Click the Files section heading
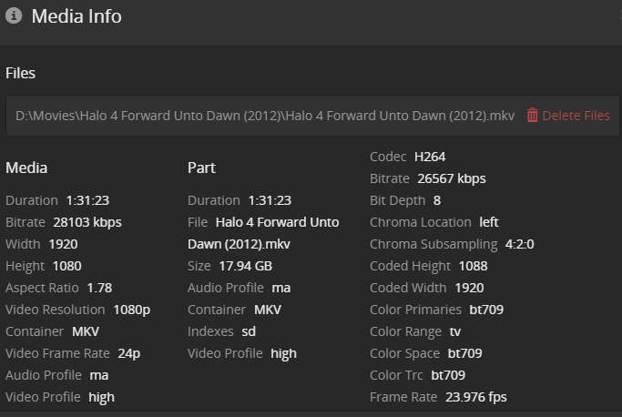This screenshot has width=622, height=417. [x=21, y=73]
